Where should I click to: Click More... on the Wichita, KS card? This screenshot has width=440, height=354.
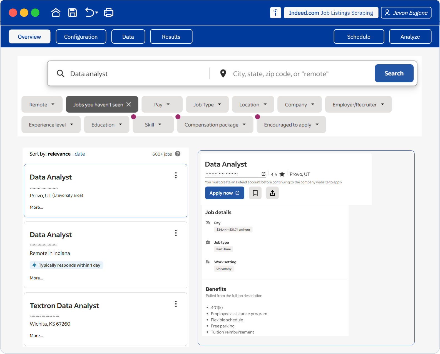tap(36, 336)
